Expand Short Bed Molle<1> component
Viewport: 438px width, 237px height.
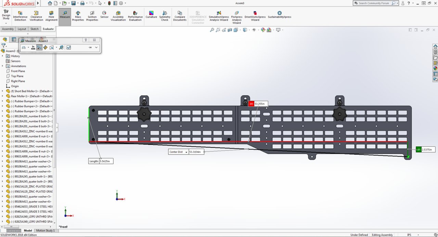(x=2, y=91)
